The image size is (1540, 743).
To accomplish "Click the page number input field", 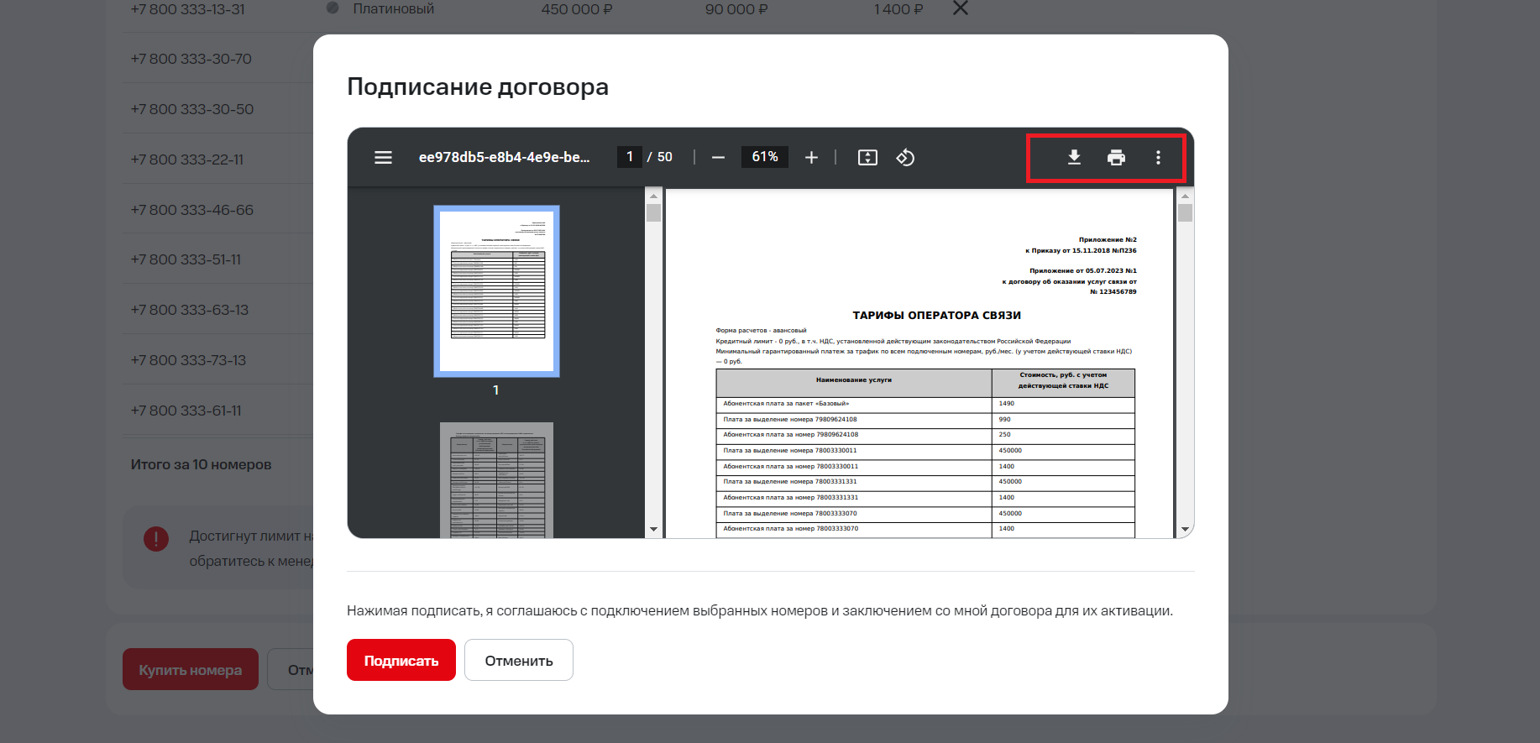I will 630,157.
